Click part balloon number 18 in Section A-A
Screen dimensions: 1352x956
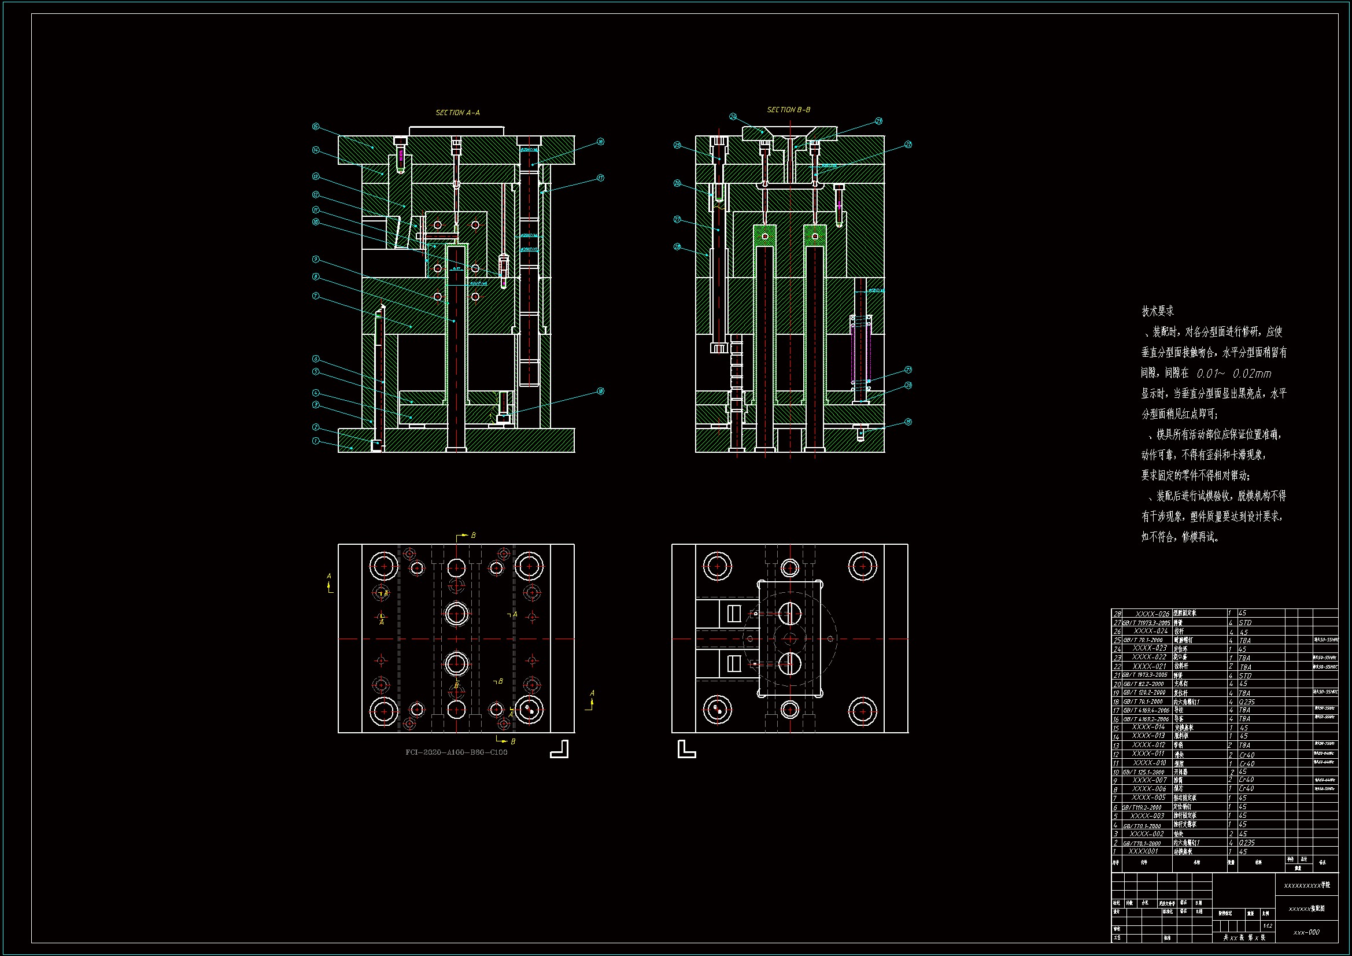click(600, 391)
